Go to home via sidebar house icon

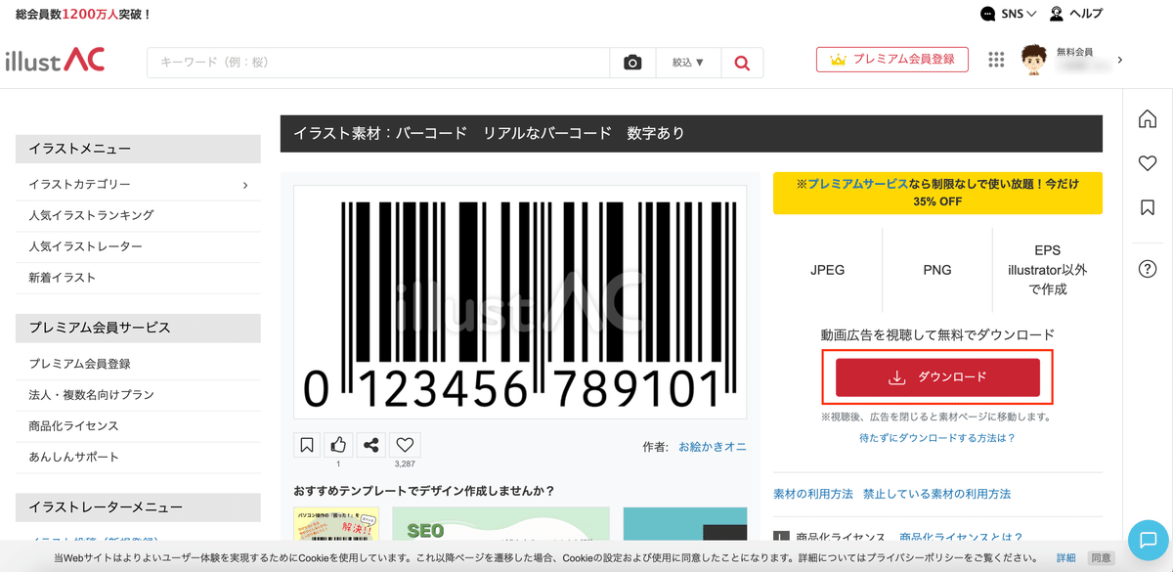[1148, 118]
